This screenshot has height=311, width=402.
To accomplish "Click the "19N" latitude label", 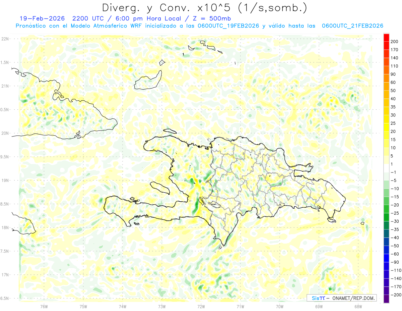I will (x=5, y=180).
